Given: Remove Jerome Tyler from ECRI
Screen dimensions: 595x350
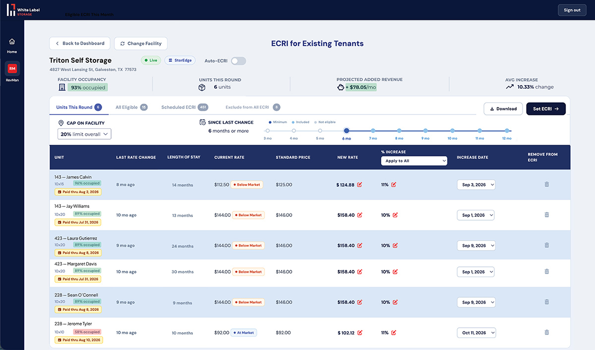Looking at the screenshot, I should (x=546, y=332).
